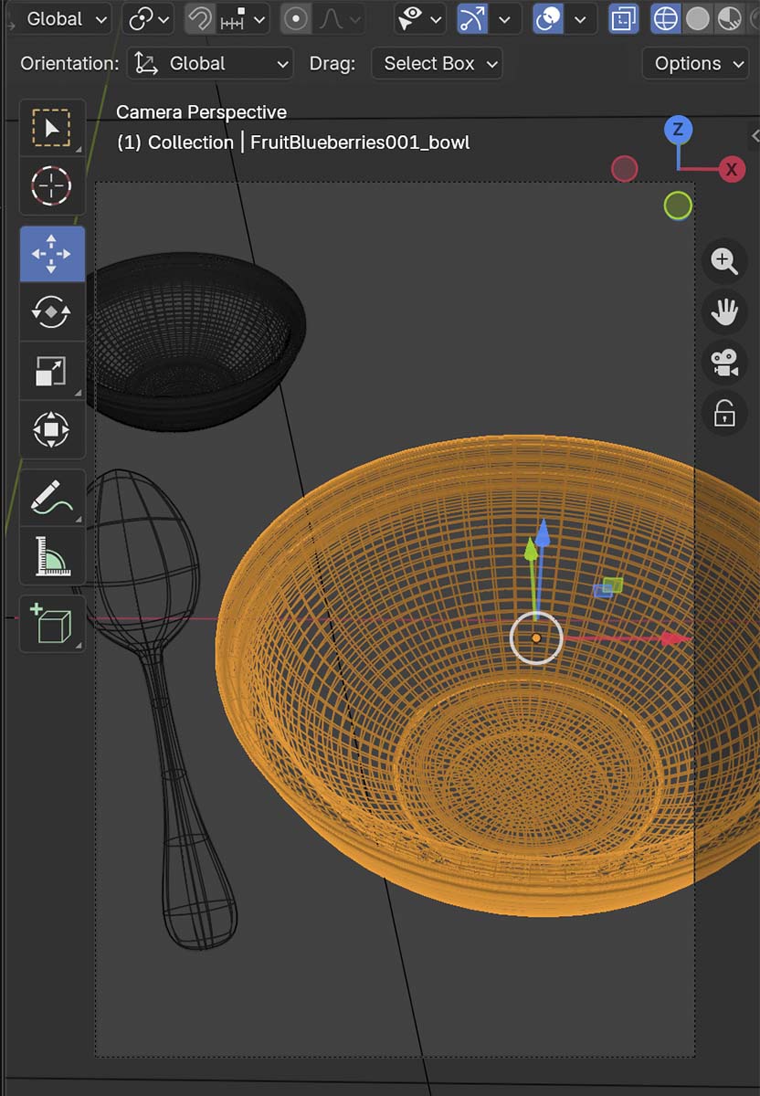Select the black bowl wireframe object
760x1096 pixels.
tap(195, 340)
